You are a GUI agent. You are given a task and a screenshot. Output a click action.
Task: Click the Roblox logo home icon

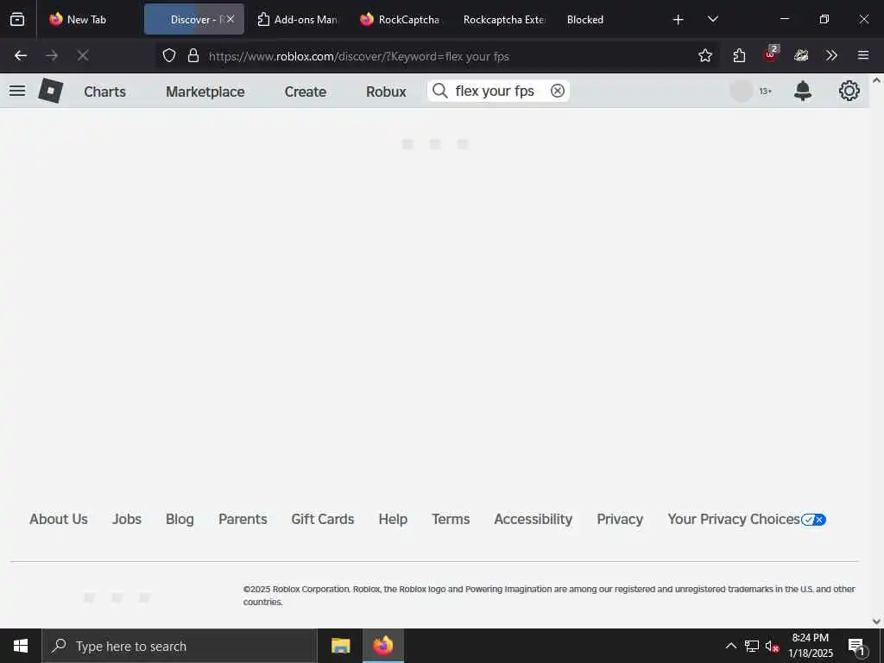pyautogui.click(x=50, y=91)
